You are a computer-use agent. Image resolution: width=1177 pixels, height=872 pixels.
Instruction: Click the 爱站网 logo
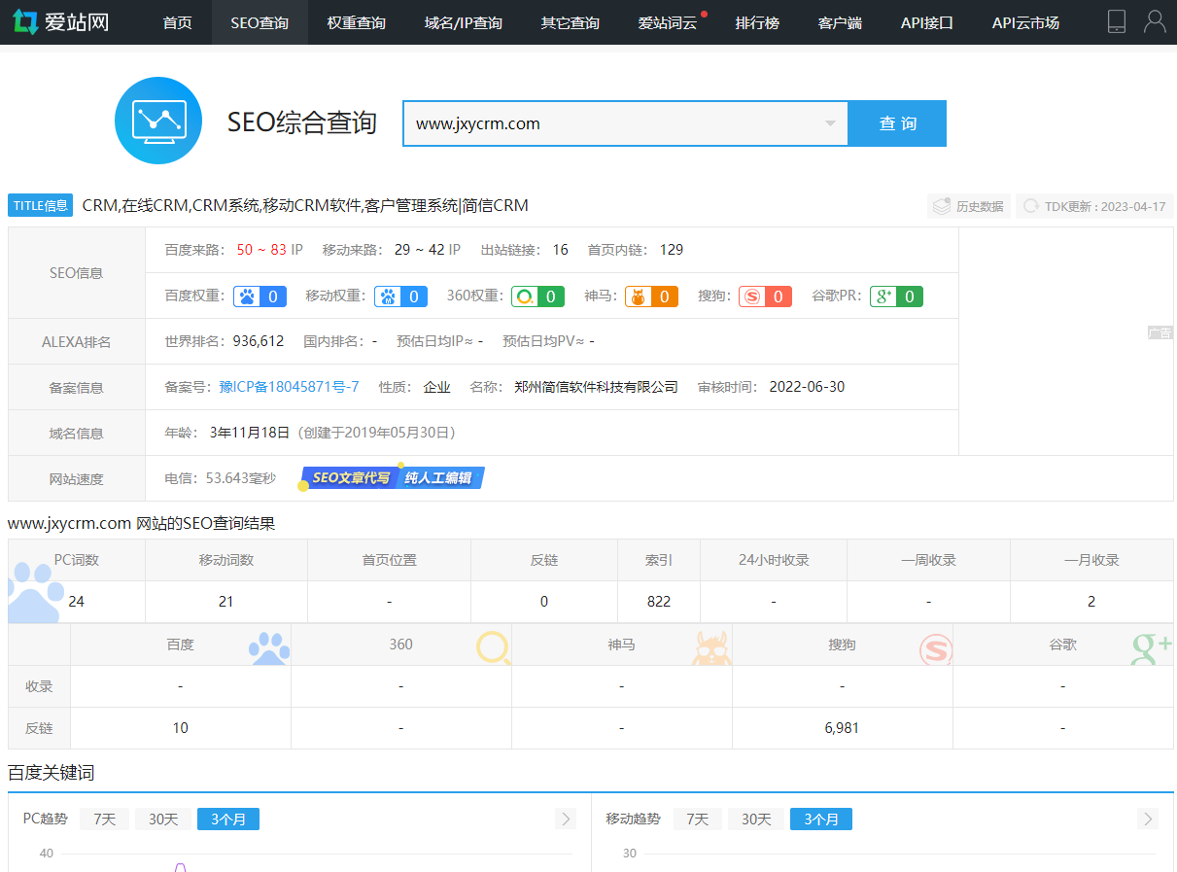pos(60,21)
